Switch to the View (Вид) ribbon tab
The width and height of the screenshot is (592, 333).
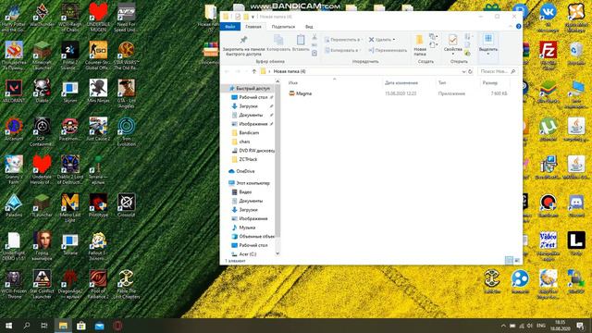[309, 27]
